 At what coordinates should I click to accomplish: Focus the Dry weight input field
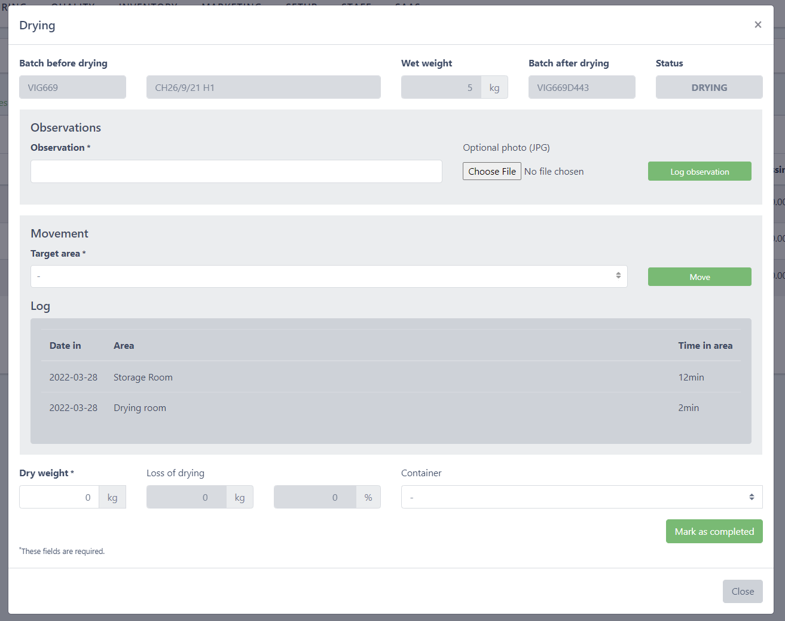click(x=59, y=497)
